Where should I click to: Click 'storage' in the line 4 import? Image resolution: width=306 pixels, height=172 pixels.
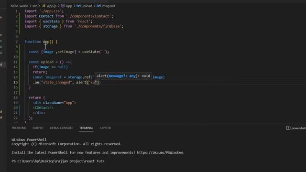tap(50, 26)
